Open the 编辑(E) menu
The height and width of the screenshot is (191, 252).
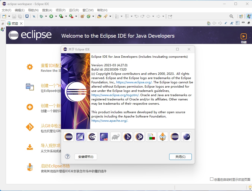point(20,10)
